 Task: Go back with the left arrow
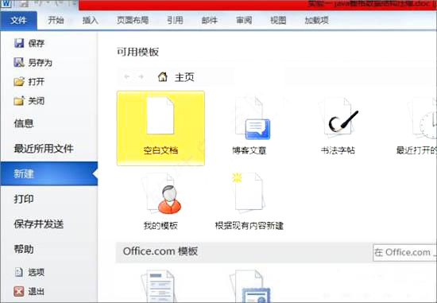coord(127,76)
